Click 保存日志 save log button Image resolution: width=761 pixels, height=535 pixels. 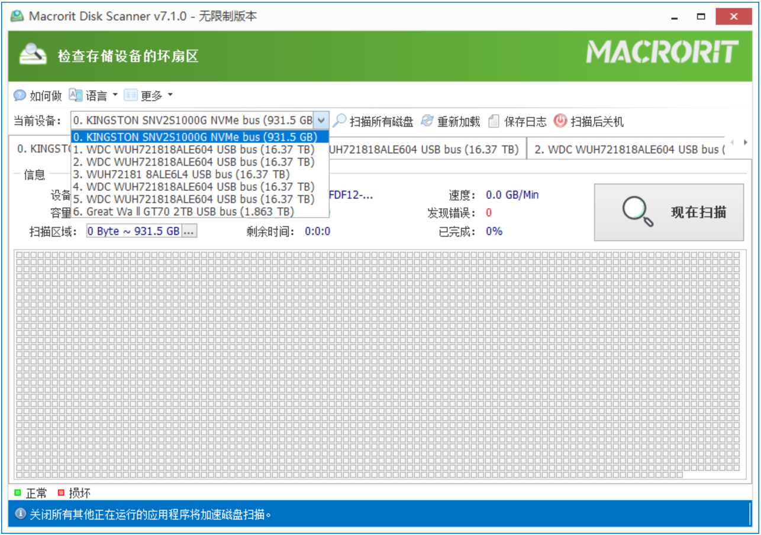tap(517, 122)
